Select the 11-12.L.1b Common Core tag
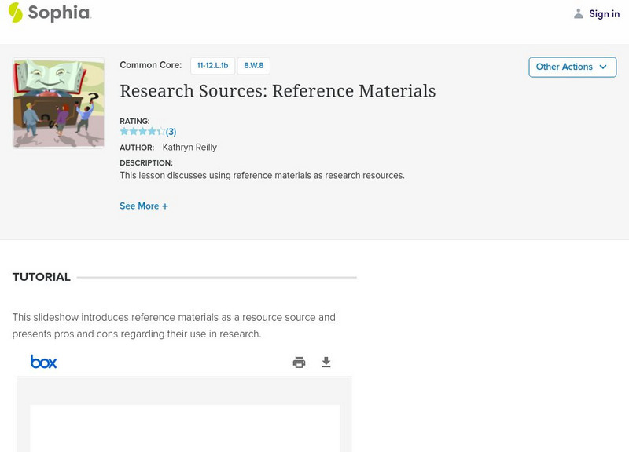 pyautogui.click(x=212, y=66)
